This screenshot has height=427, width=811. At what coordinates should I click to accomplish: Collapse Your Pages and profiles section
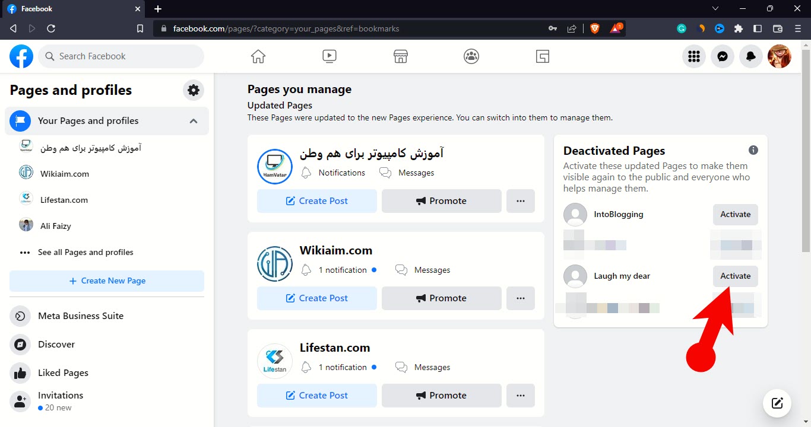(x=194, y=121)
